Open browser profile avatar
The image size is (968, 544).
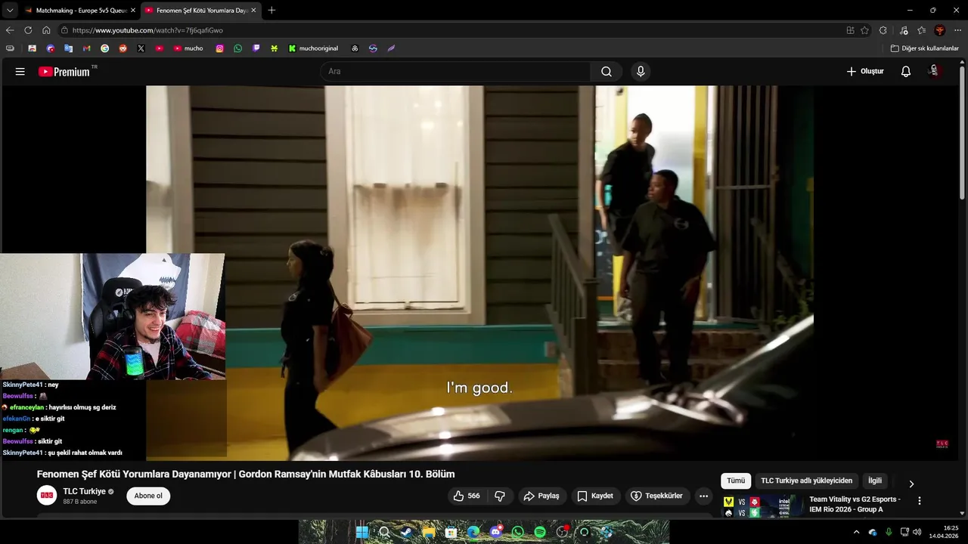coord(940,30)
